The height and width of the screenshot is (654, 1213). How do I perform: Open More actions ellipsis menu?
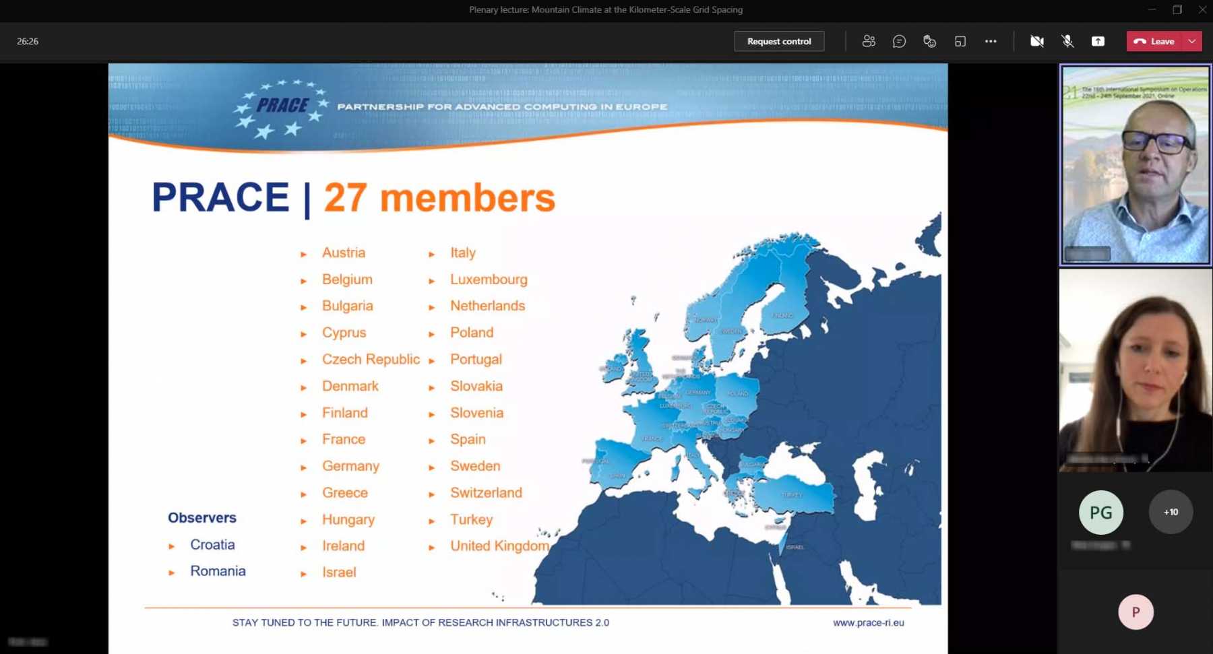[991, 41]
